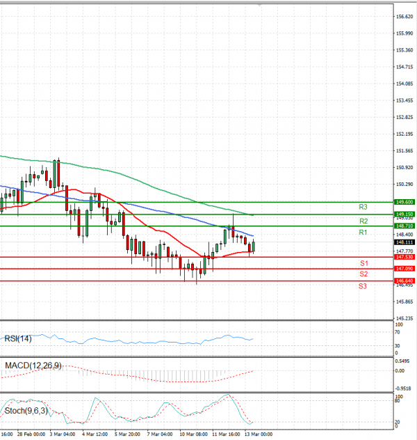This screenshot has height=440, width=417.
Task: Click the 145.235 price axis value
Action: coord(404,318)
